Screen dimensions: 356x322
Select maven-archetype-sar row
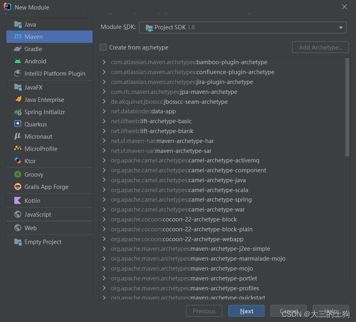click(223, 151)
